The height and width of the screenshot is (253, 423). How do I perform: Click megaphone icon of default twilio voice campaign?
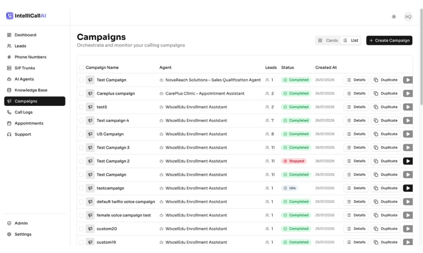click(90, 202)
